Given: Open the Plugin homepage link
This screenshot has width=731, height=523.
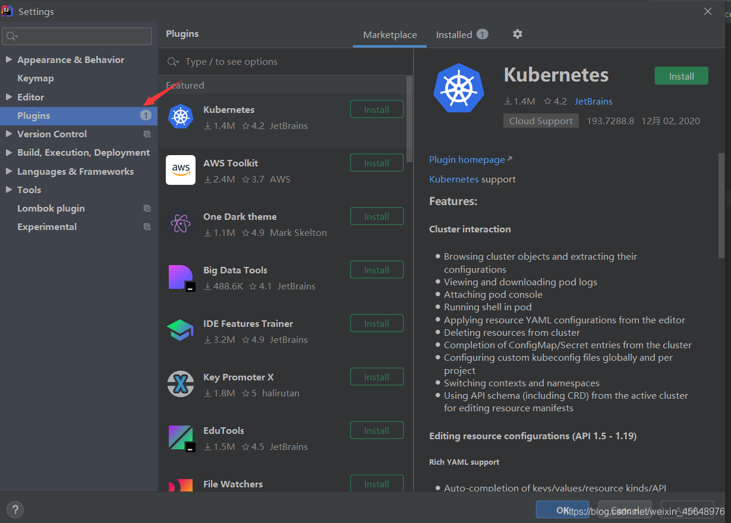Looking at the screenshot, I should (x=467, y=159).
